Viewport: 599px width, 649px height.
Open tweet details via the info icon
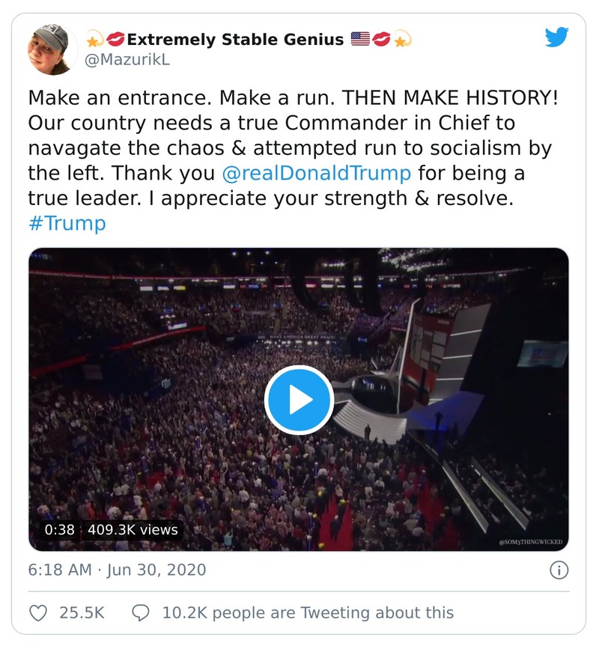coord(559,570)
